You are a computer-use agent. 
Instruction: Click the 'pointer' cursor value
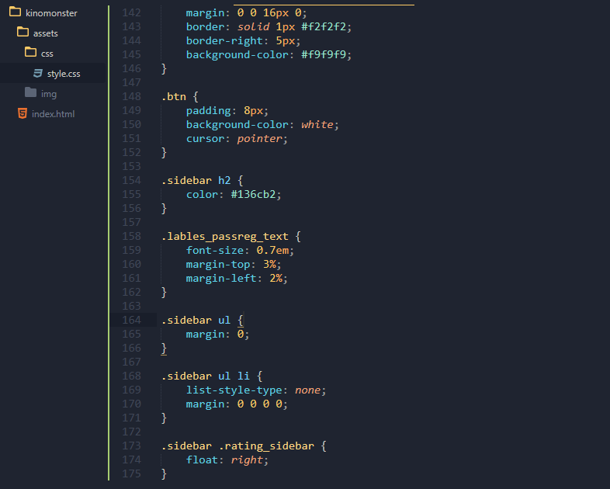pos(259,138)
